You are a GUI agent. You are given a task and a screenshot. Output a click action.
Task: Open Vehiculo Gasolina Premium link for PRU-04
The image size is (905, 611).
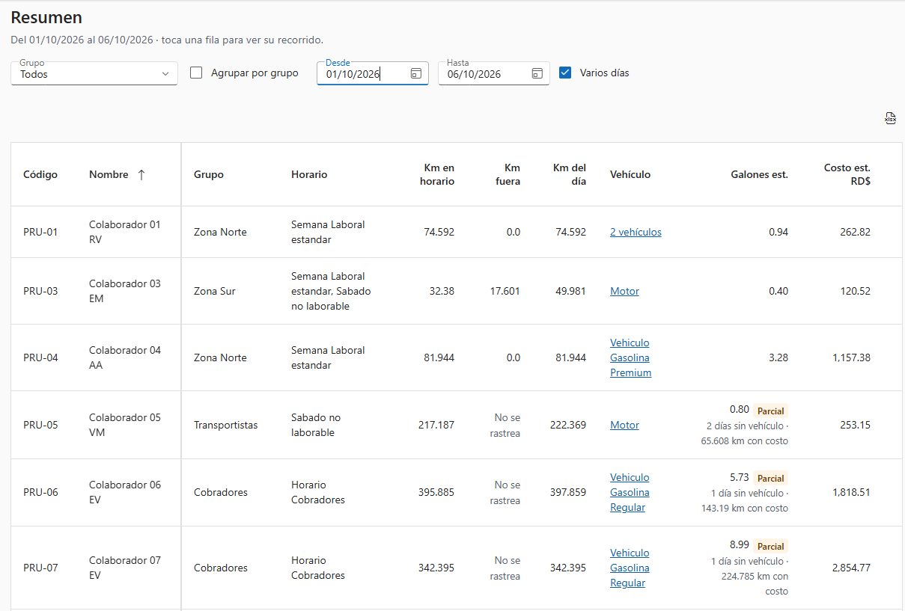tap(630, 357)
